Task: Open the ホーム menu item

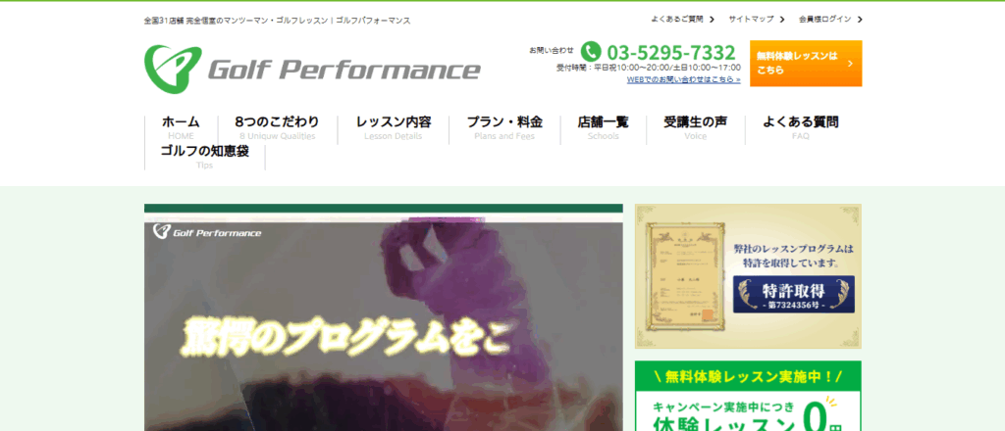Action: pyautogui.click(x=181, y=127)
